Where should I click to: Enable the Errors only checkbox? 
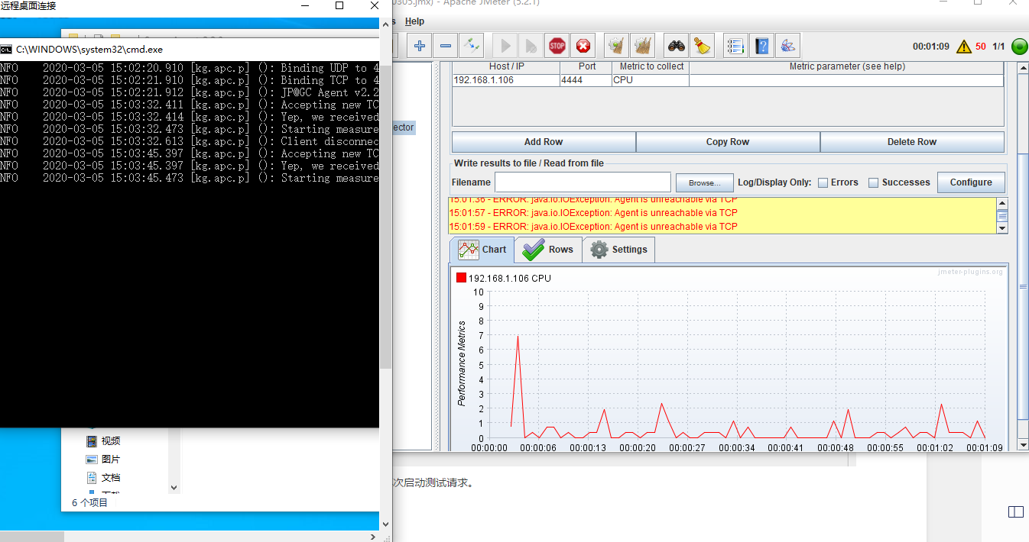823,182
